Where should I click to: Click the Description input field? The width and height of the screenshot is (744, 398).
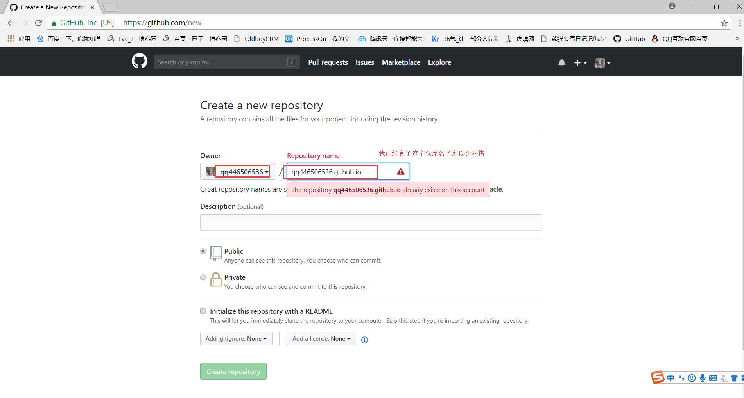point(371,222)
